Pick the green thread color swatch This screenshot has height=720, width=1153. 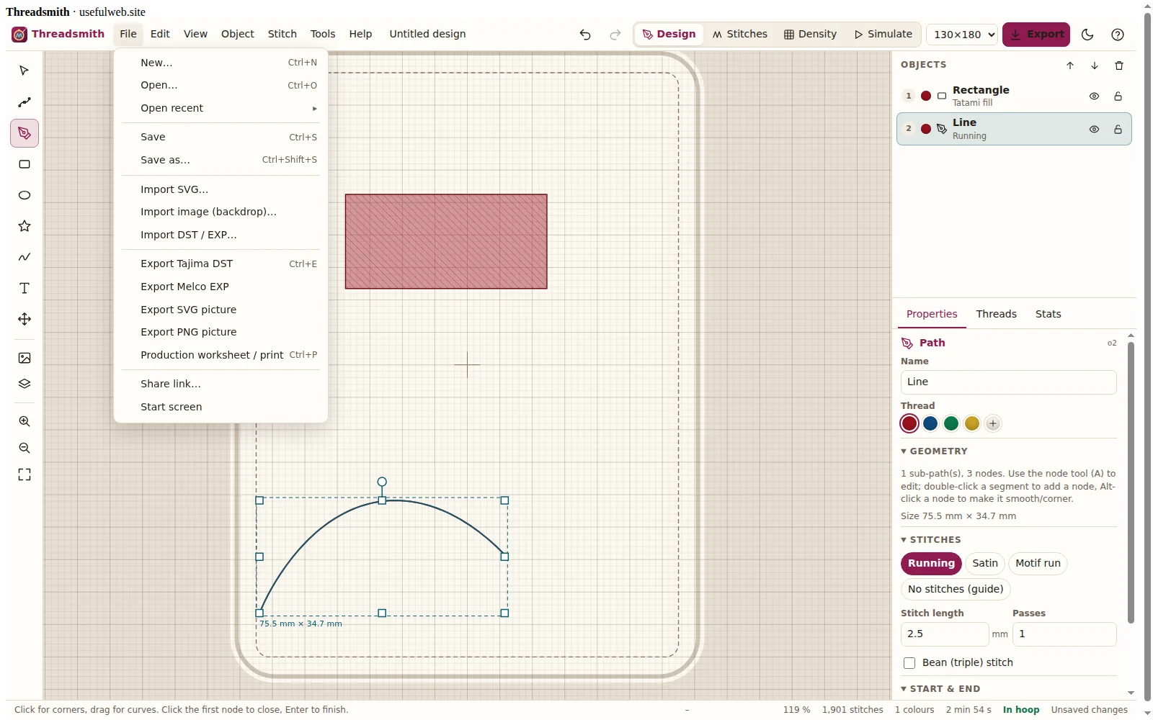[x=951, y=423]
